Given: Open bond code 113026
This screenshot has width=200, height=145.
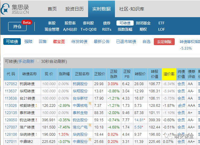Looking at the screenshot, I should click(11, 106).
